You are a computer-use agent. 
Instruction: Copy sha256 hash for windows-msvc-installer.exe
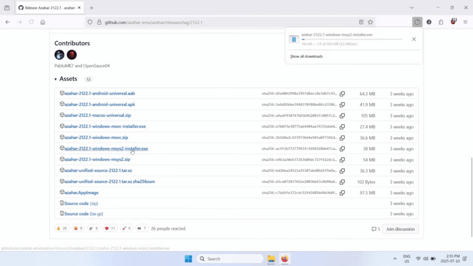[x=342, y=127]
